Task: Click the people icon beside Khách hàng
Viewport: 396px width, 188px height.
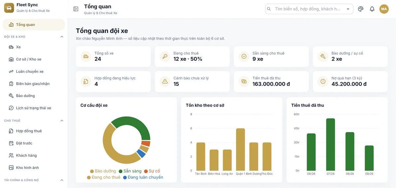Action: click(x=11, y=155)
